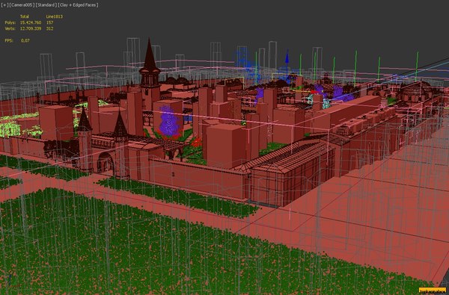
Task: Click total vertex count 12.709.339
Action: pyautogui.click(x=31, y=28)
